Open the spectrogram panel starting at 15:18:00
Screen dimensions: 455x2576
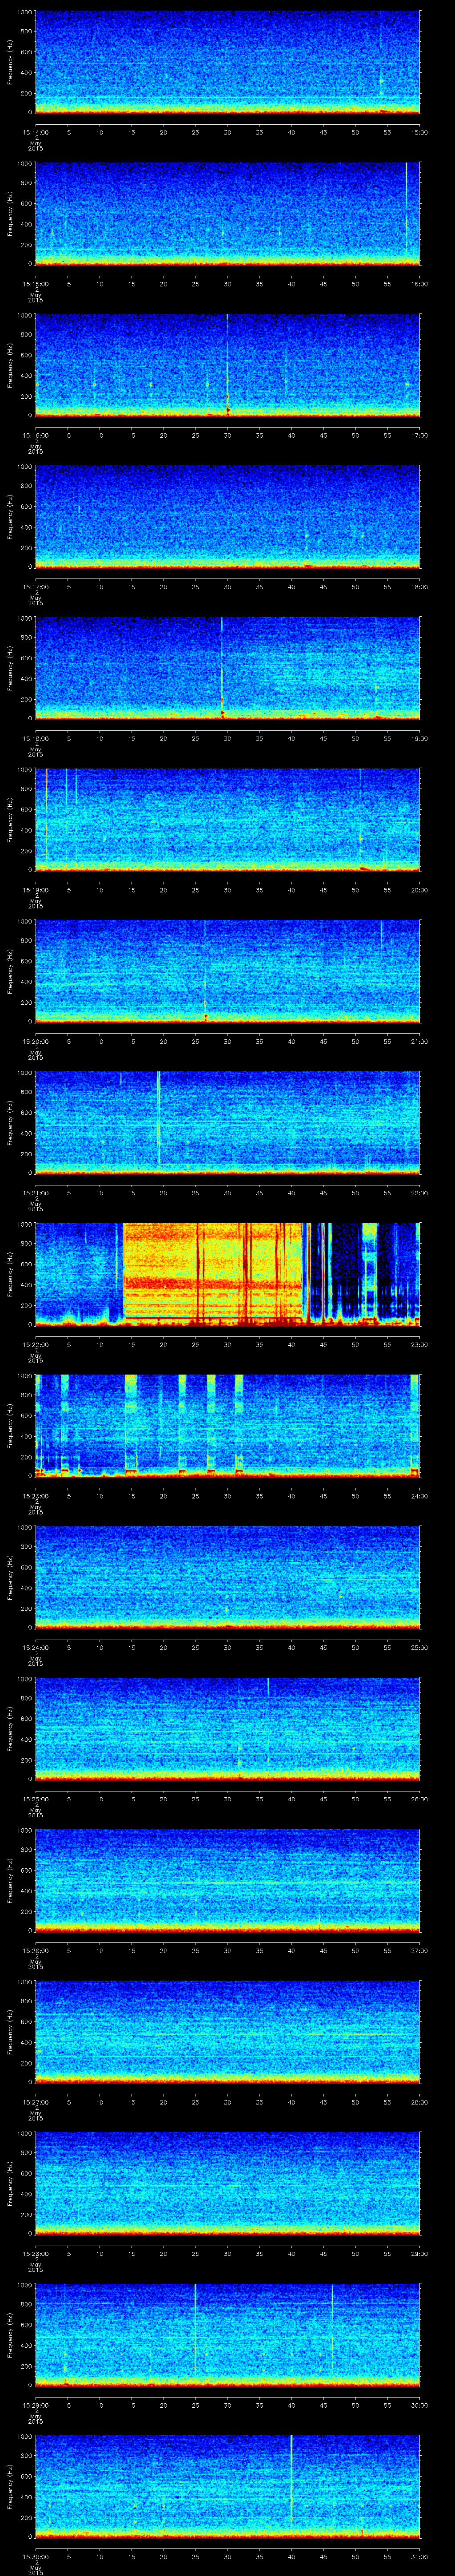point(228,668)
